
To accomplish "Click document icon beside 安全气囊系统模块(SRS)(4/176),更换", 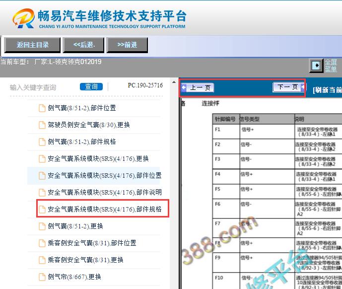I will pyautogui.click(x=42, y=159).
